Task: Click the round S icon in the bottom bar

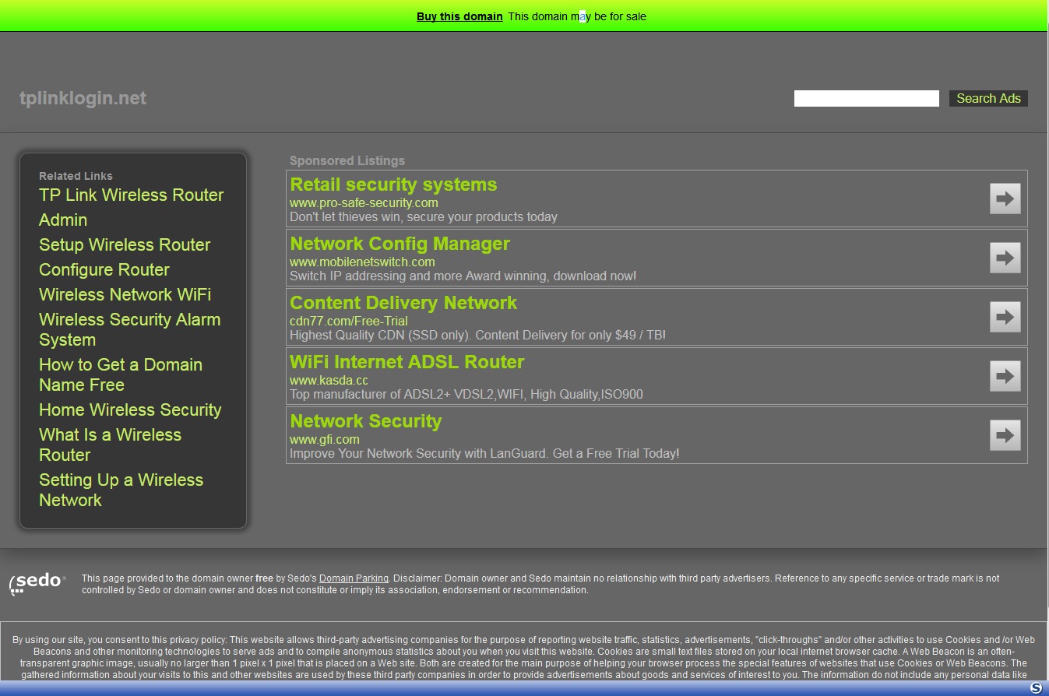Action: (1036, 688)
